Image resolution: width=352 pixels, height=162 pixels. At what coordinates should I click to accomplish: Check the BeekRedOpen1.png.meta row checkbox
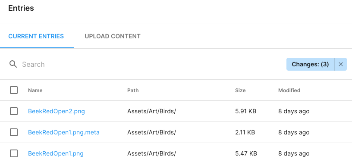(x=14, y=132)
